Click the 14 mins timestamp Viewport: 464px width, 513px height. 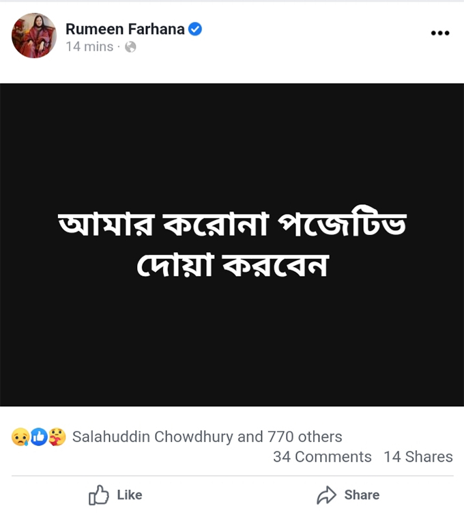click(89, 47)
